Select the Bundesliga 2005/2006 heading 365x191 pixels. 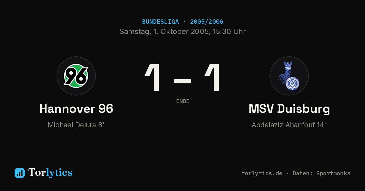click(182, 22)
